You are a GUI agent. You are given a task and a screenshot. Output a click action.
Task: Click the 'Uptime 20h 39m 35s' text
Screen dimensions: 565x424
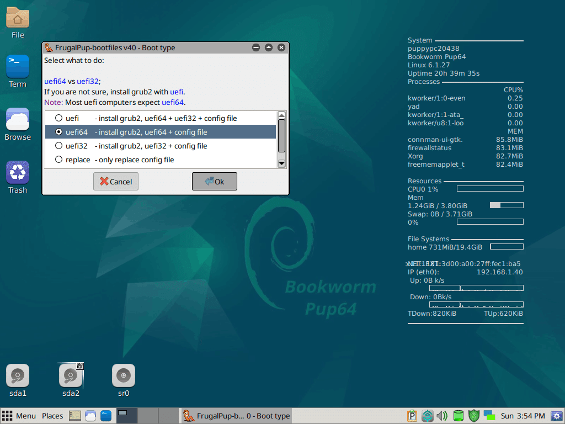444,73
